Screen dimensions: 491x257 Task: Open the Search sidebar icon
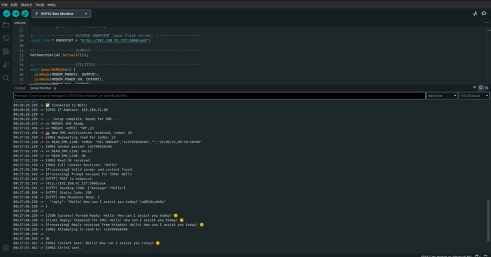tap(6, 77)
